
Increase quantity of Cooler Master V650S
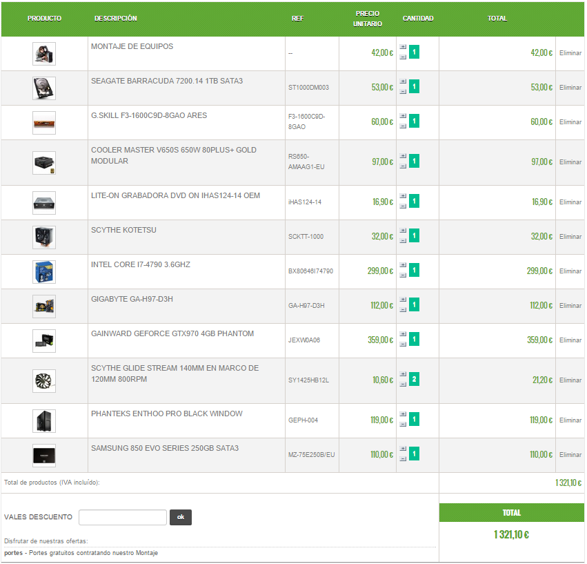click(403, 156)
